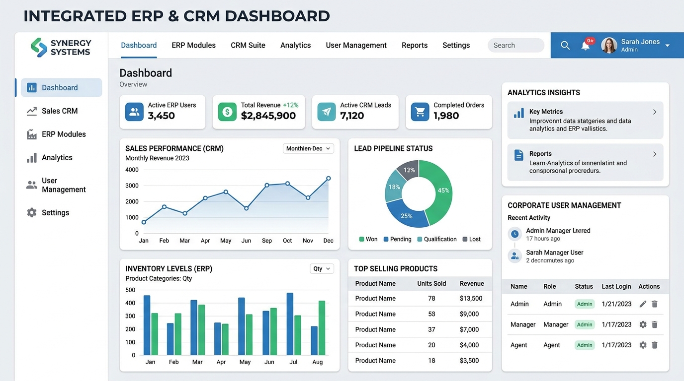Click the Key Metrics bar chart icon
The image size is (684, 381).
coord(518,113)
